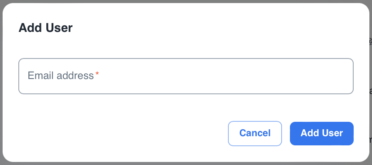The image size is (372, 165).
Task: Click the red required asterisk
Action: (x=97, y=74)
